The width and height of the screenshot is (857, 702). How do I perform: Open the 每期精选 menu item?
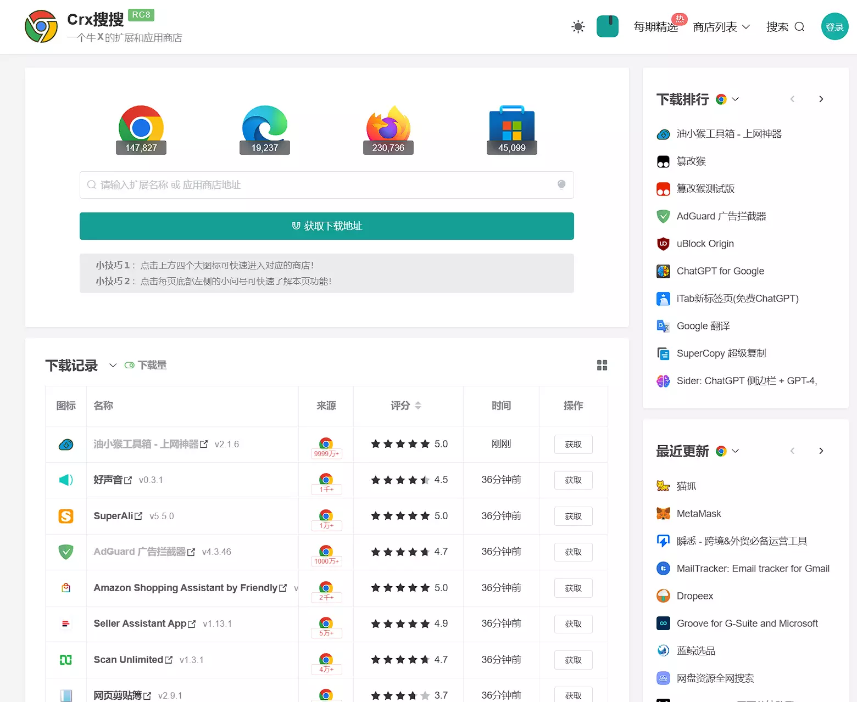(x=655, y=27)
